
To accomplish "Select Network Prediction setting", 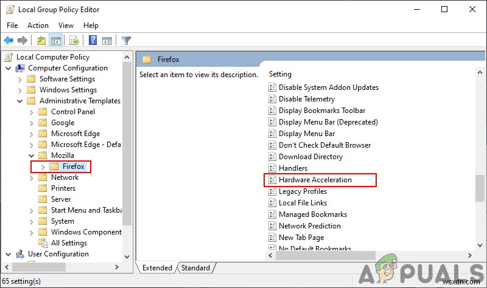I will tap(310, 226).
